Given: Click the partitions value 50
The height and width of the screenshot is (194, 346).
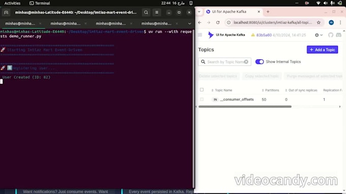Looking at the screenshot, I should click(264, 100).
